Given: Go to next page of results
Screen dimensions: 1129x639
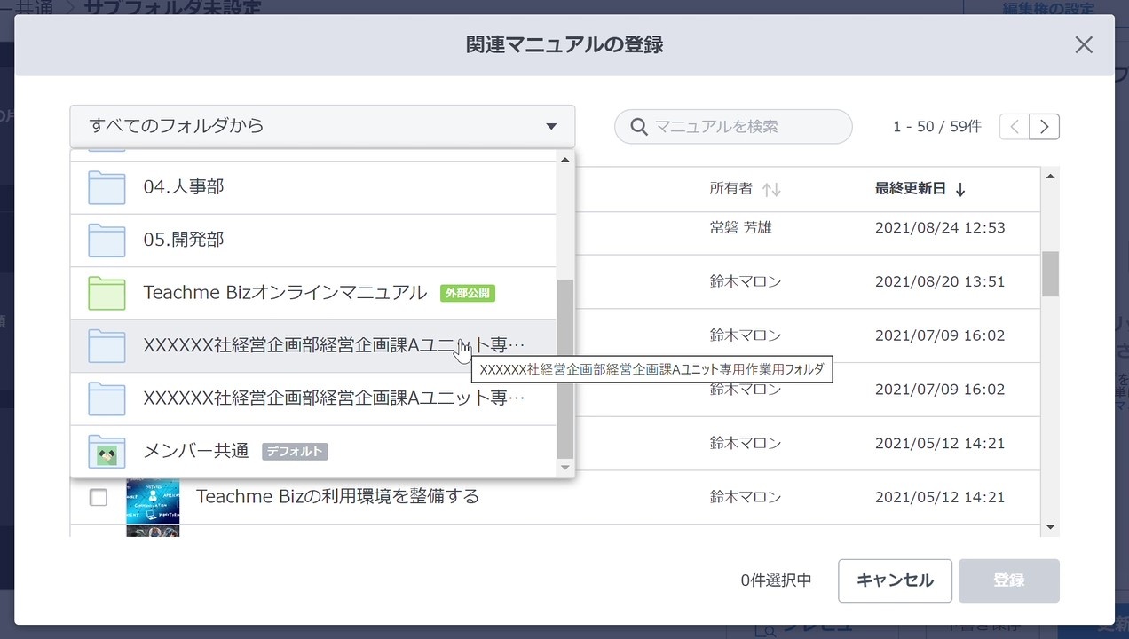Looking at the screenshot, I should (1045, 127).
